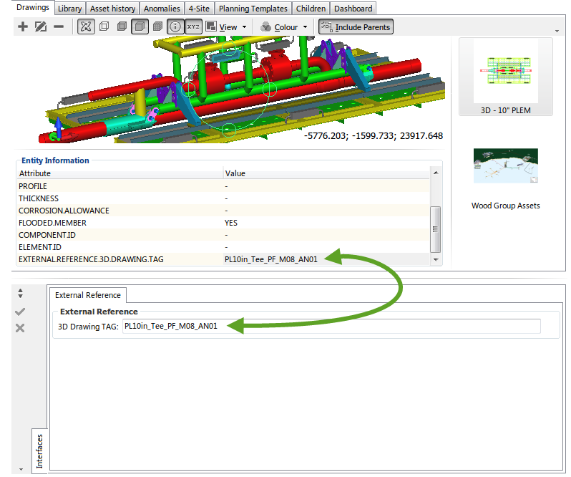
Task: Click the up/down reorder arrows icon
Action: pos(20,294)
